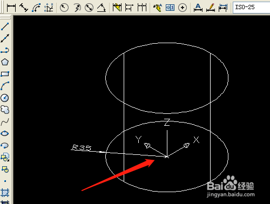Click the X axis label
This screenshot has width=270, height=204.
(197, 140)
